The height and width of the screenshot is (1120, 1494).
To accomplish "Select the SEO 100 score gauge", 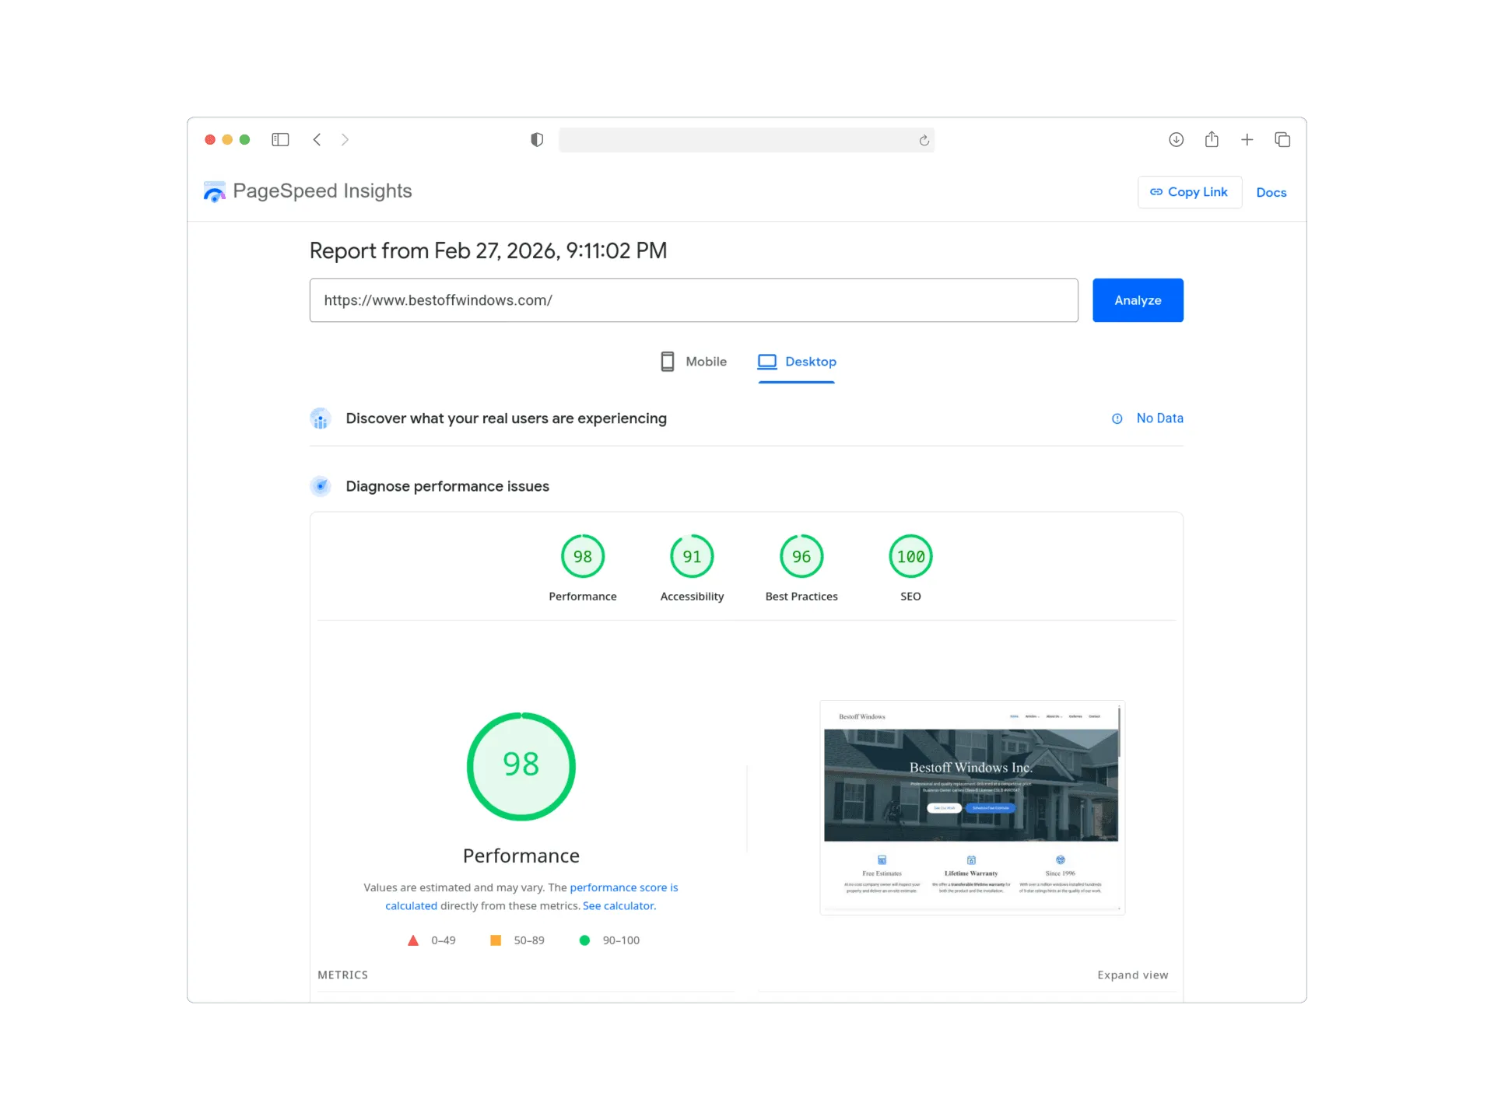I will coord(910,556).
